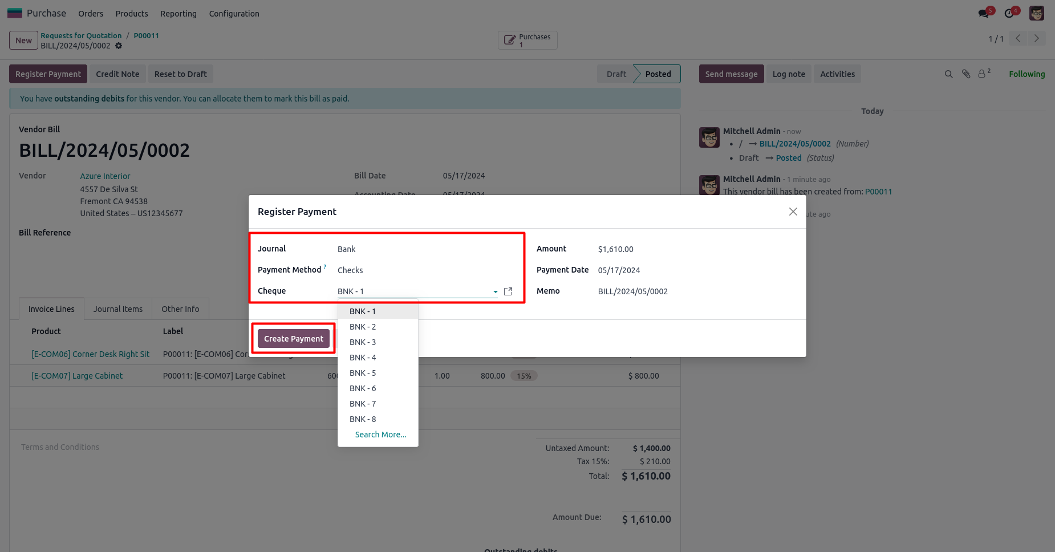Select BNK - 2 from list
Viewport: 1055px width, 552px height.
coord(378,327)
